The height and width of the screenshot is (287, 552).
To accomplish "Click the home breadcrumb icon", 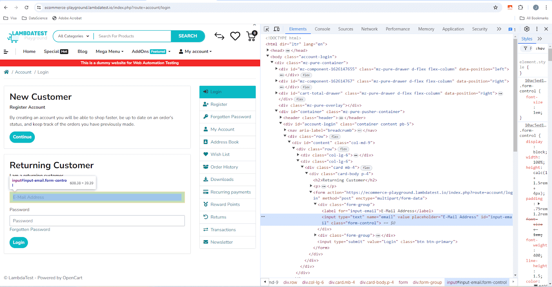I will pos(6,72).
